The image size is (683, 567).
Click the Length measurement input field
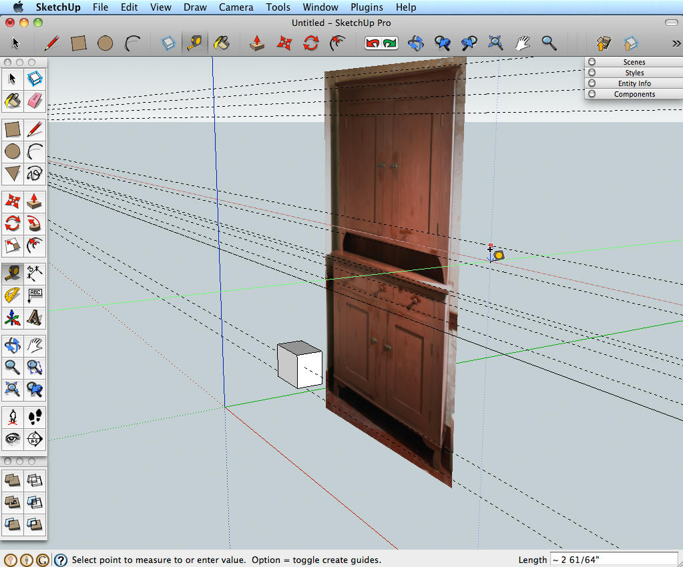[x=613, y=560]
